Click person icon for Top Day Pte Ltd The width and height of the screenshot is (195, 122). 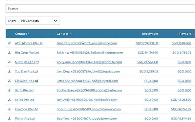[x=9, y=72]
